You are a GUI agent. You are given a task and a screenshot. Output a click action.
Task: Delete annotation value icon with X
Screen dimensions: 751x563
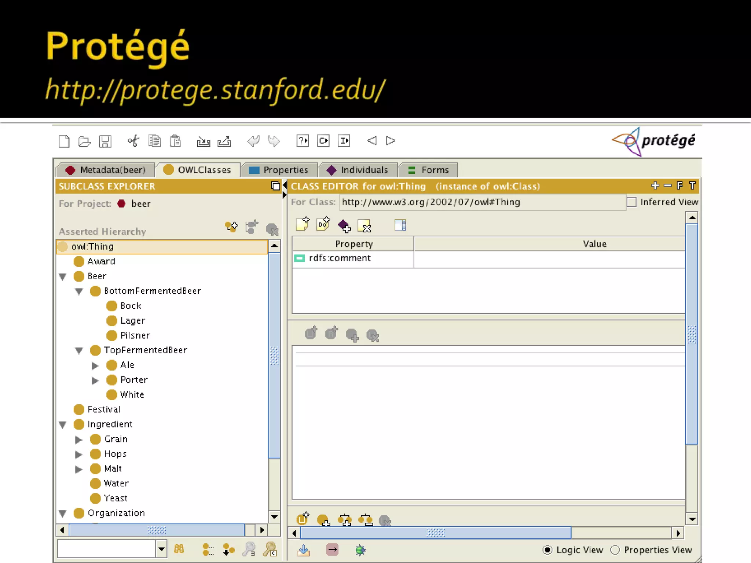coord(364,226)
